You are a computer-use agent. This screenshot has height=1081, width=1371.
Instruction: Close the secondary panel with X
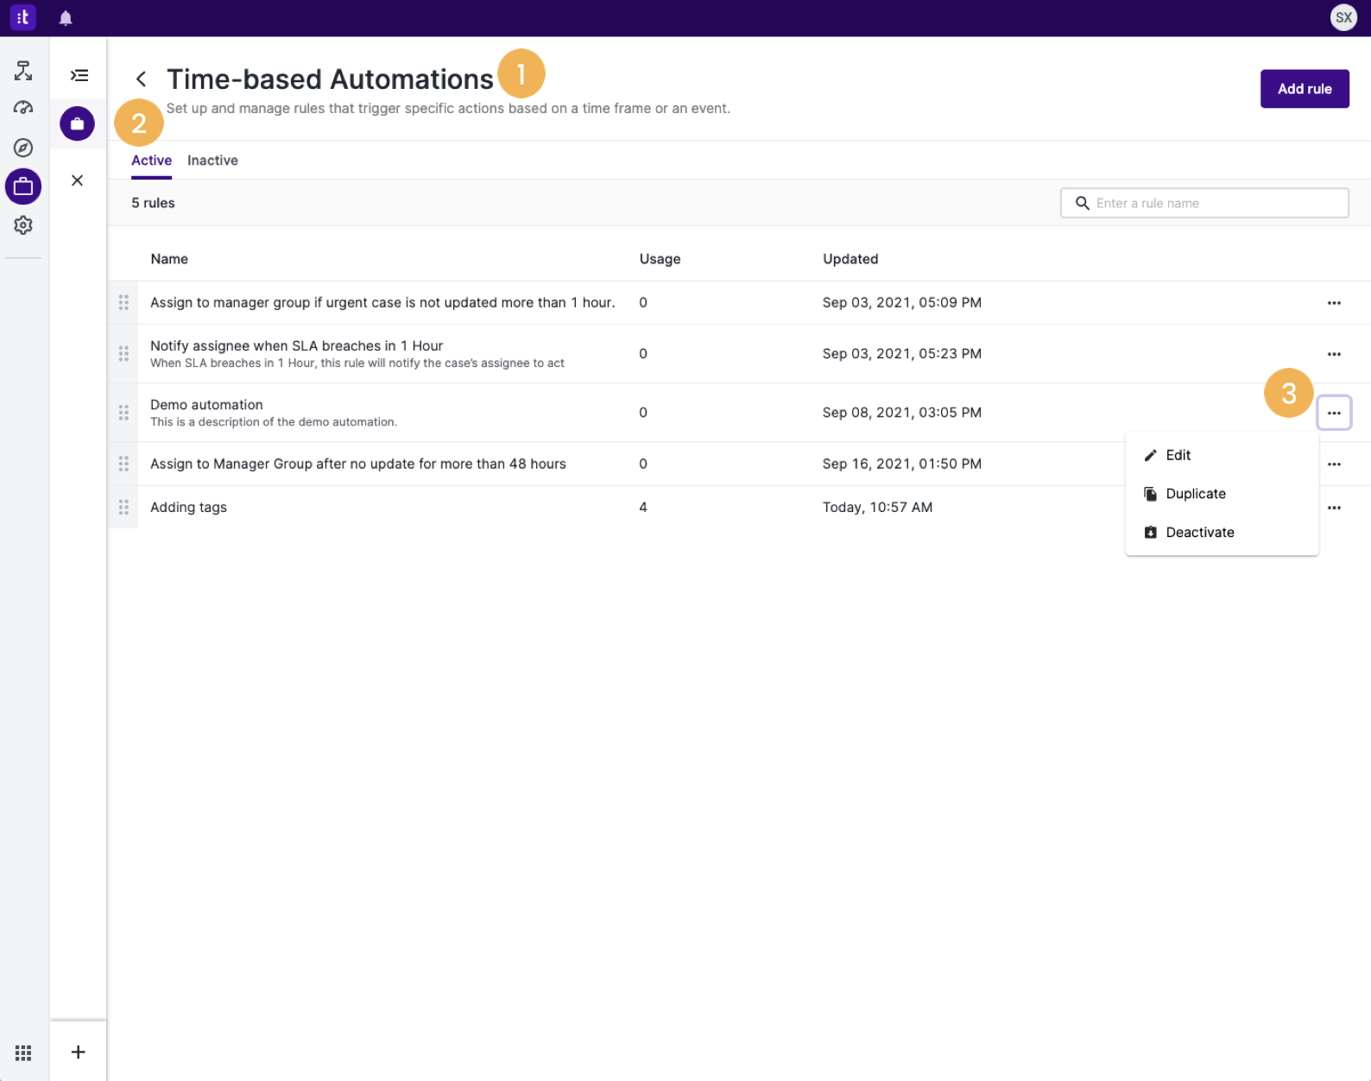point(78,180)
